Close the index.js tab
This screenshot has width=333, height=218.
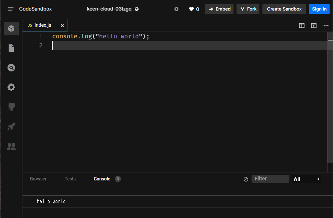coord(62,26)
